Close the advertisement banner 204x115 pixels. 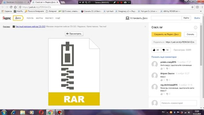[145, 27]
